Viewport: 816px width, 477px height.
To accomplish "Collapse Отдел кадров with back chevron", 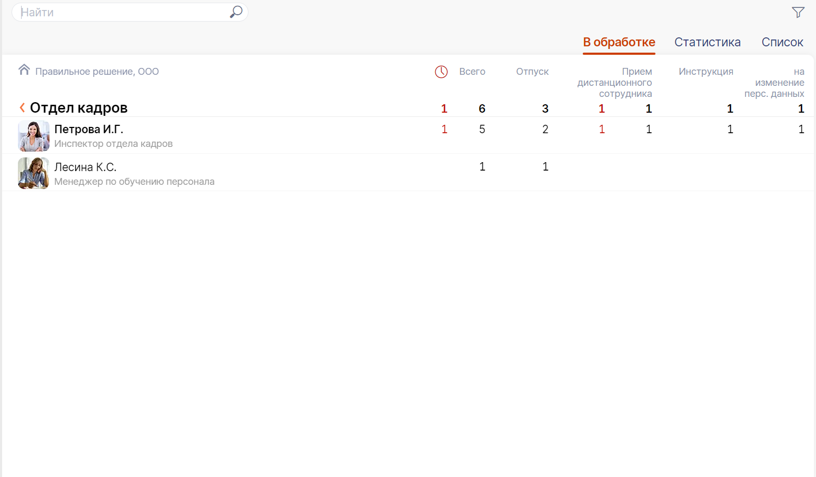I will coord(22,108).
